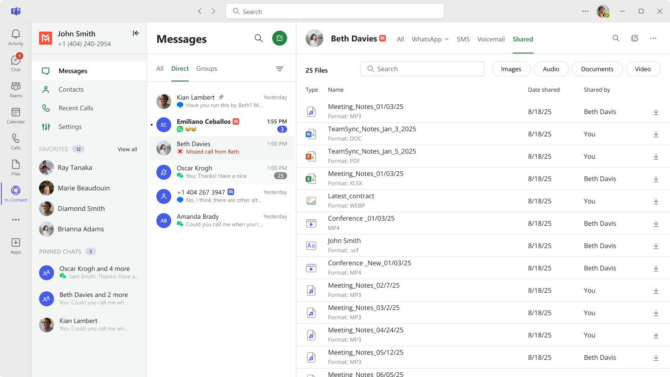670x377 pixels.
Task: Switch to the SMS tab
Action: pyautogui.click(x=463, y=39)
